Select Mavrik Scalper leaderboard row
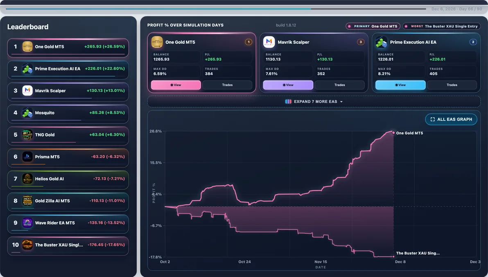Image resolution: width=488 pixels, height=277 pixels. (68, 92)
